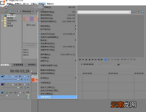This screenshot has width=146, height=112.
Task: Switch to 资源管理器 tab
Action: tap(18, 65)
